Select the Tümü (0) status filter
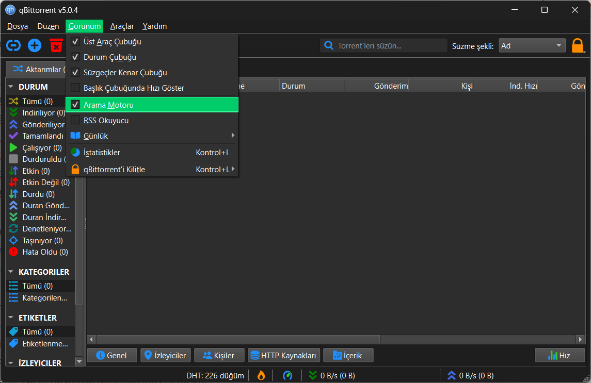Viewport: 591px width, 383px height. (37, 102)
